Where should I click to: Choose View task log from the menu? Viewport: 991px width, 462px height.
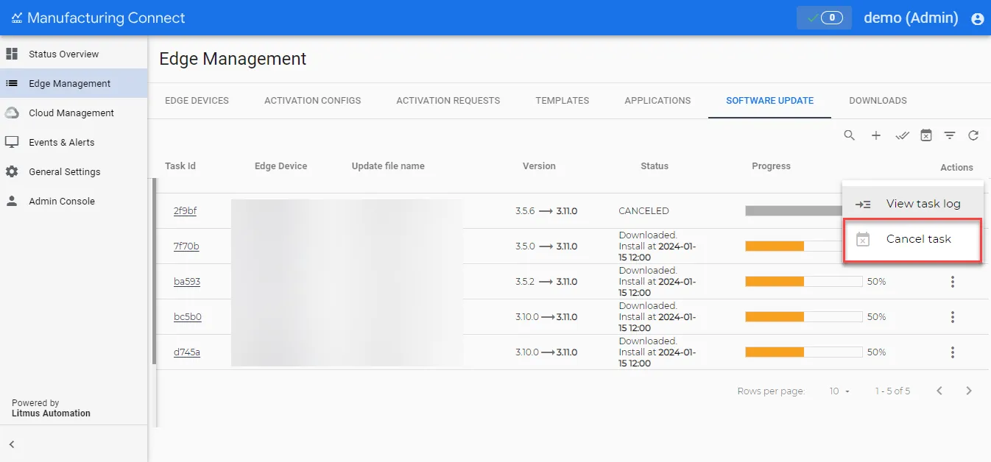912,204
